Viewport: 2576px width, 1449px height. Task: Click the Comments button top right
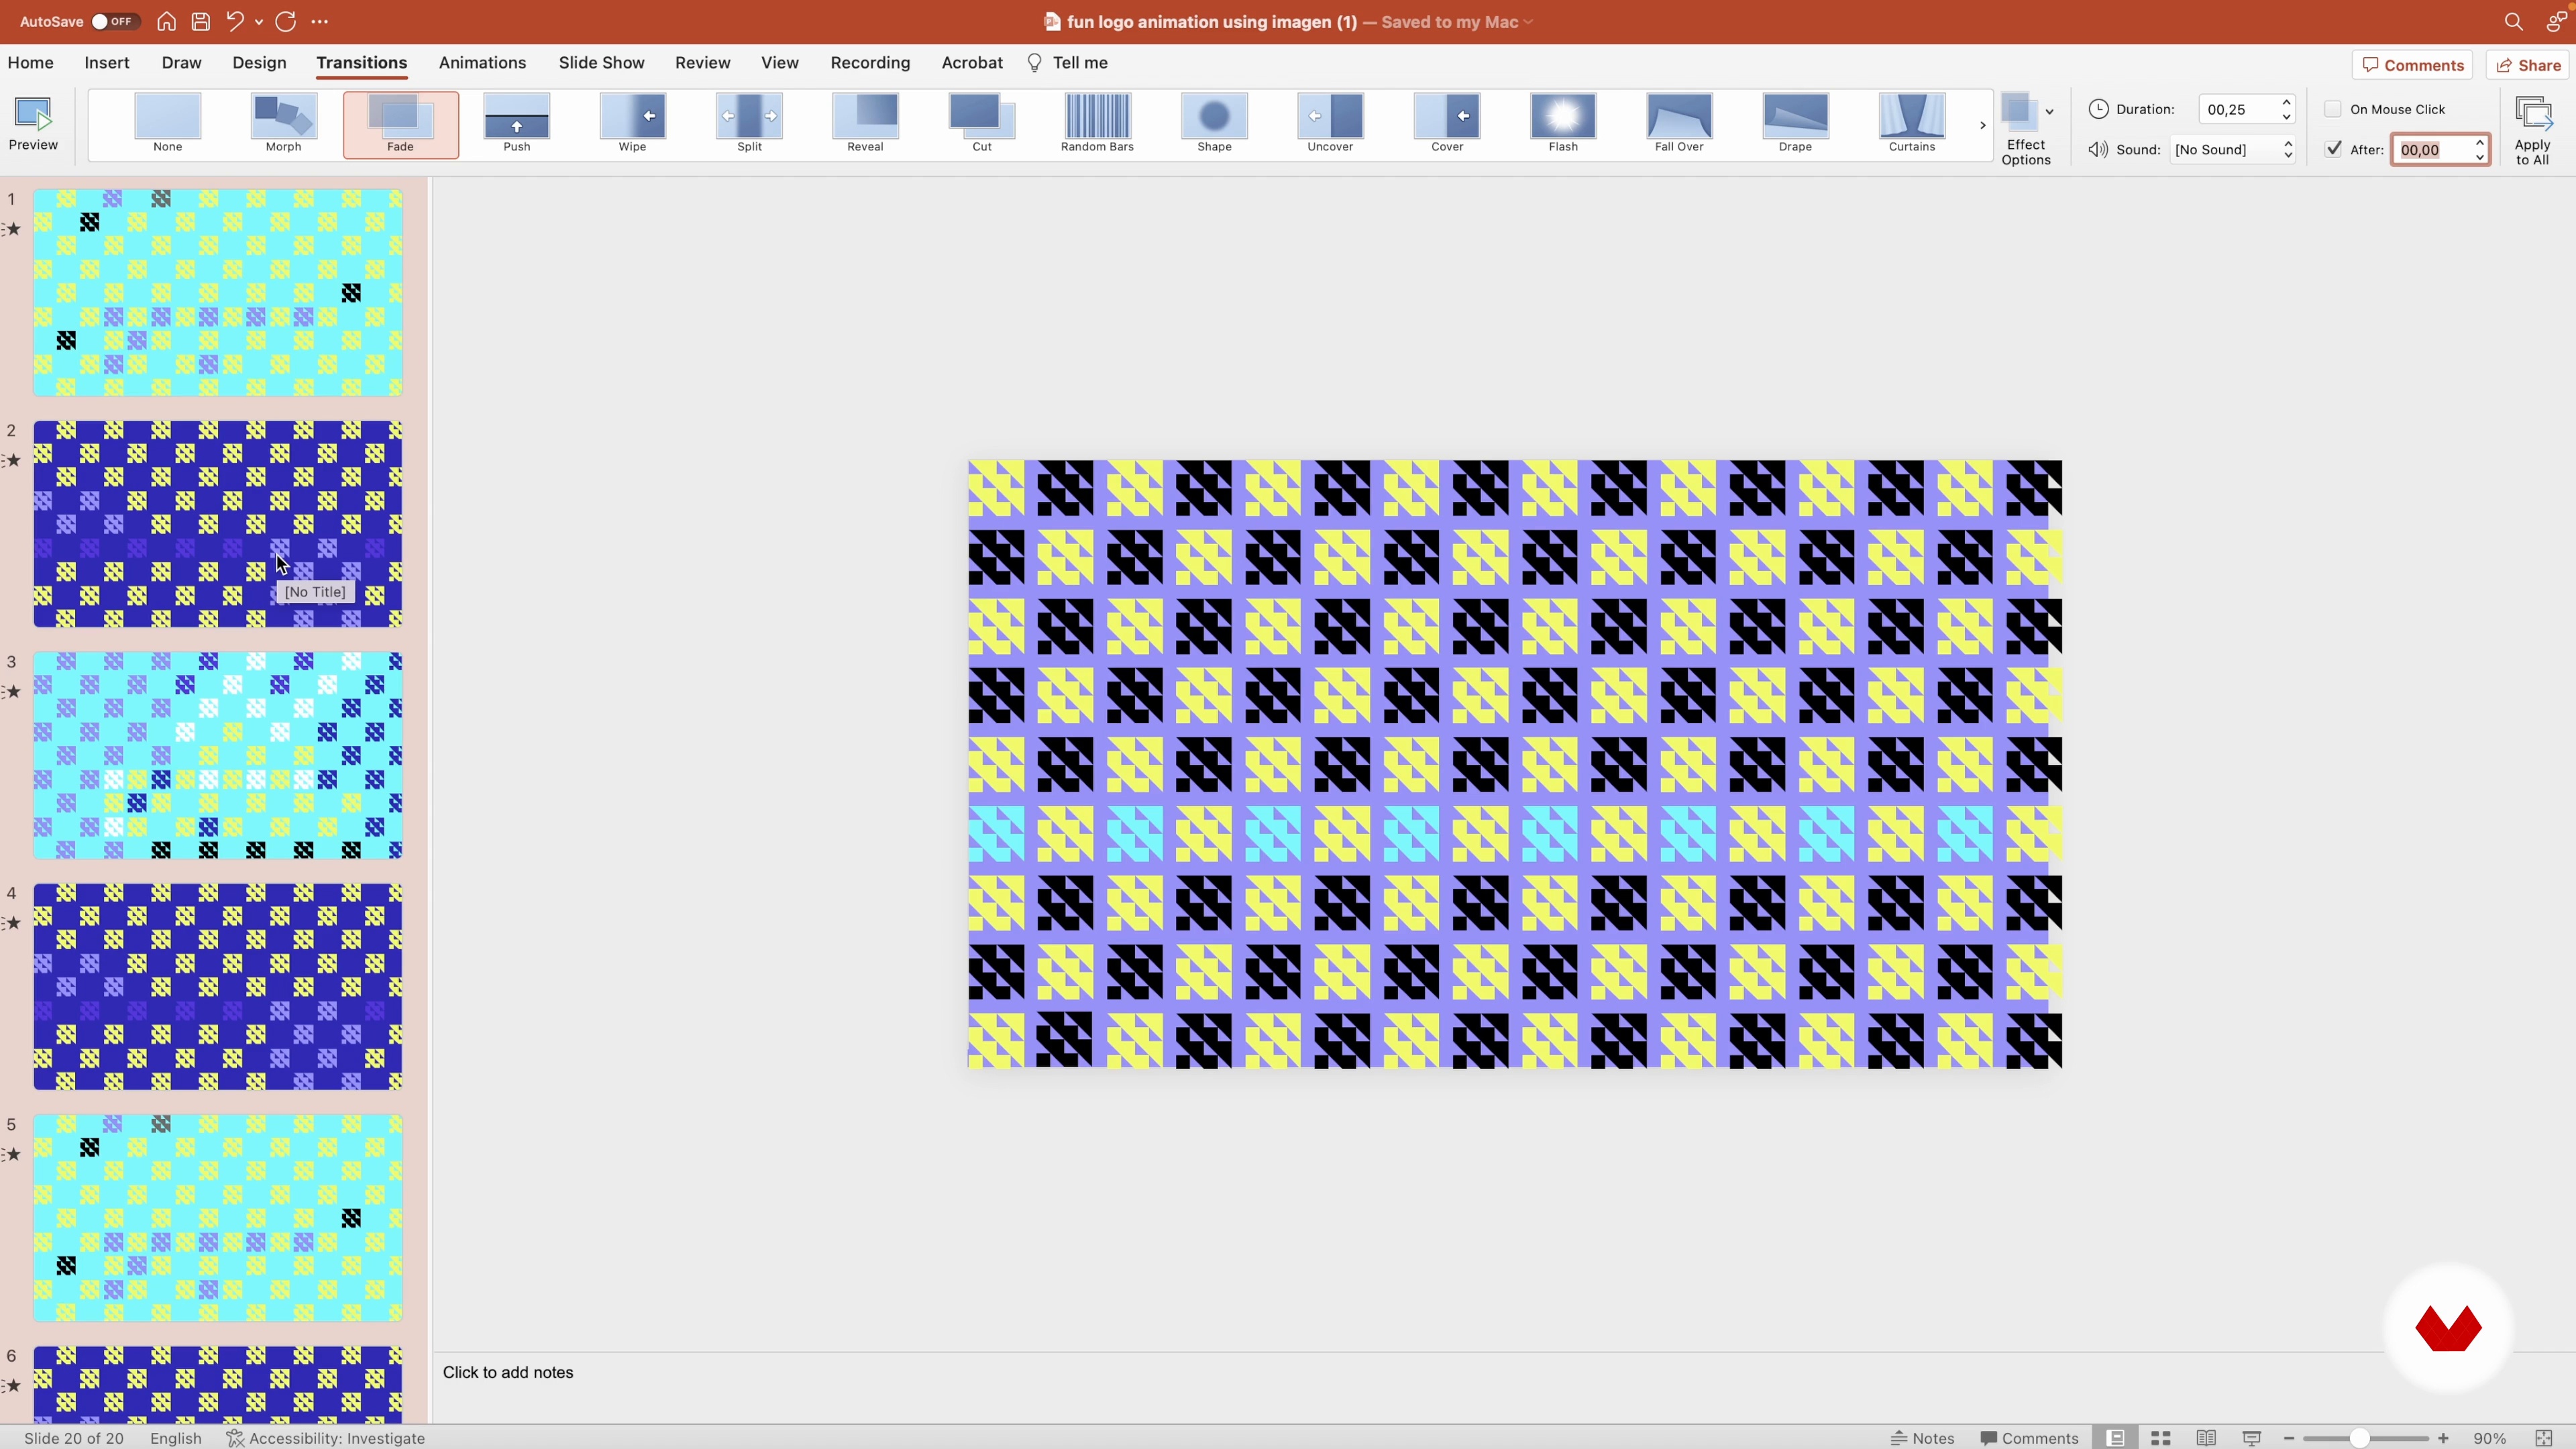pos(2412,65)
